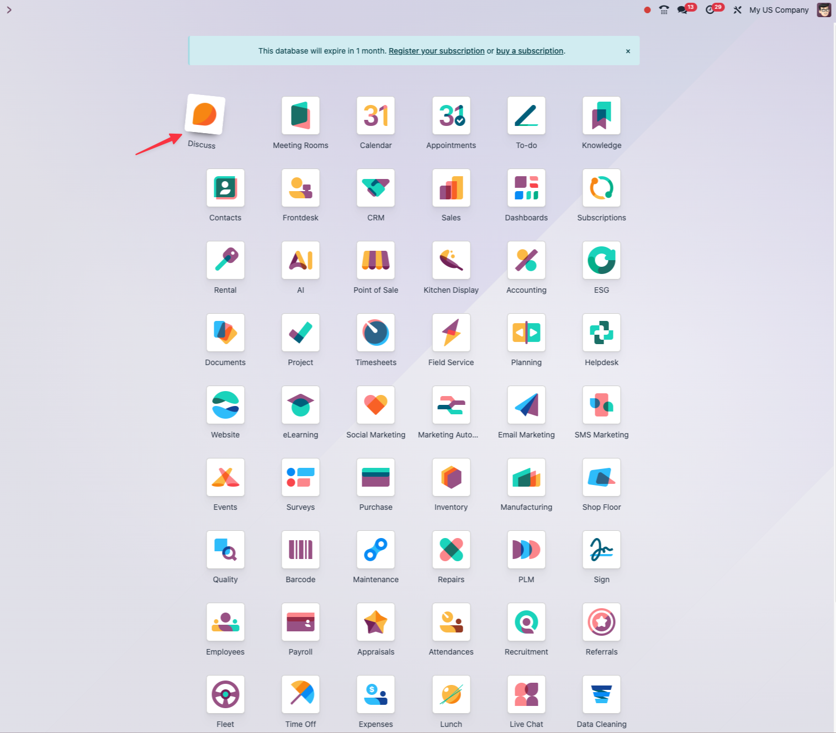Image resolution: width=836 pixels, height=733 pixels.
Task: Launch the Time Off app
Action: pos(300,694)
